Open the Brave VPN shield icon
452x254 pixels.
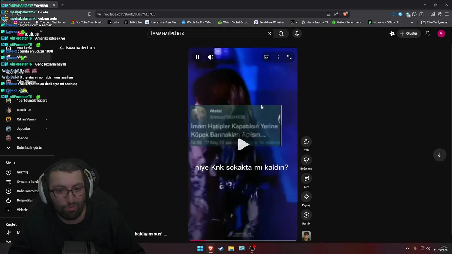coord(440,14)
